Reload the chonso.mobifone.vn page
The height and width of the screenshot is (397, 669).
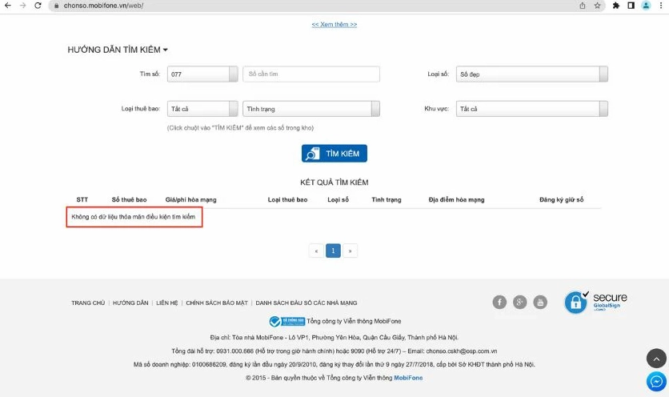point(38,6)
